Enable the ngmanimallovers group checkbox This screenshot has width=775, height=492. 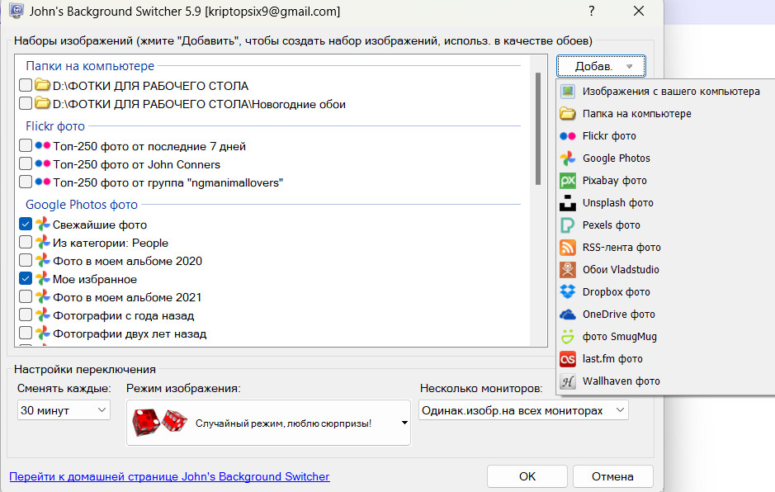[x=26, y=182]
